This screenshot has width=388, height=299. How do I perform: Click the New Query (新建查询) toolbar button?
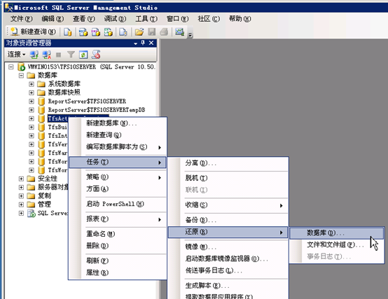[34, 32]
